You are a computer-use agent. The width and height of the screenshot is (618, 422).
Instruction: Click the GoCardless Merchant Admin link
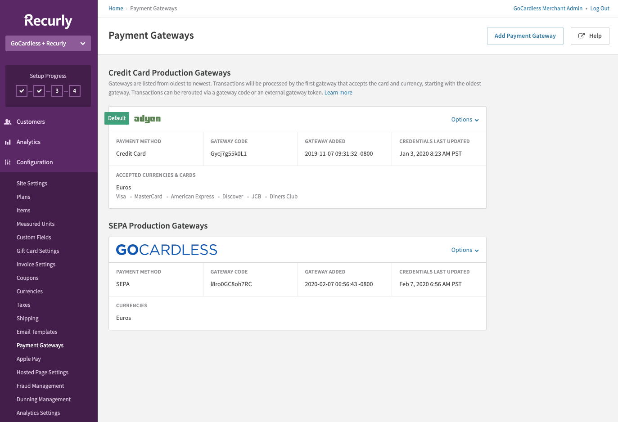point(548,9)
